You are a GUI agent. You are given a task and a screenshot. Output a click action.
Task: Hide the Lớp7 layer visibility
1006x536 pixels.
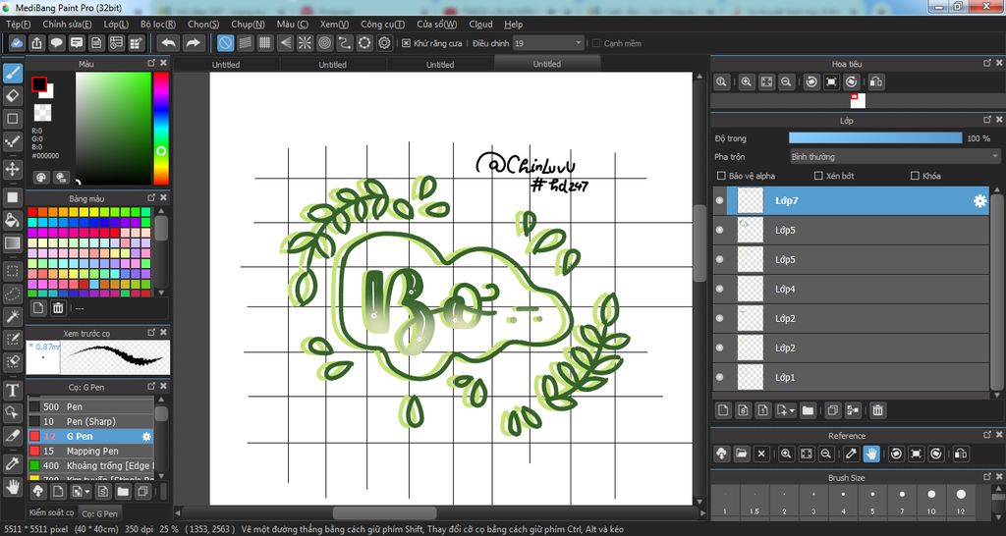tap(719, 200)
